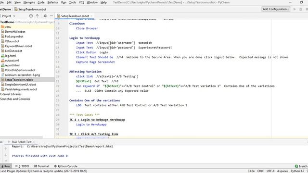Open the Run tool window tab
Image resolution: width=308 pixels, height=173 pixels.
5,166
